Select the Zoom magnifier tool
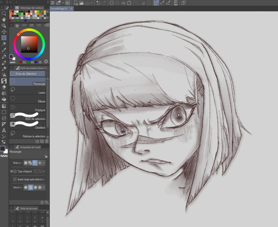The height and width of the screenshot is (227, 278). (x=4, y=14)
